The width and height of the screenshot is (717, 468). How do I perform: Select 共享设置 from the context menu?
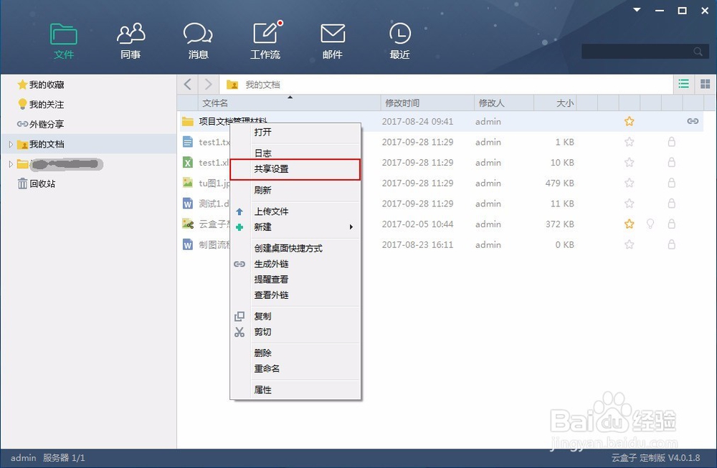pos(271,170)
